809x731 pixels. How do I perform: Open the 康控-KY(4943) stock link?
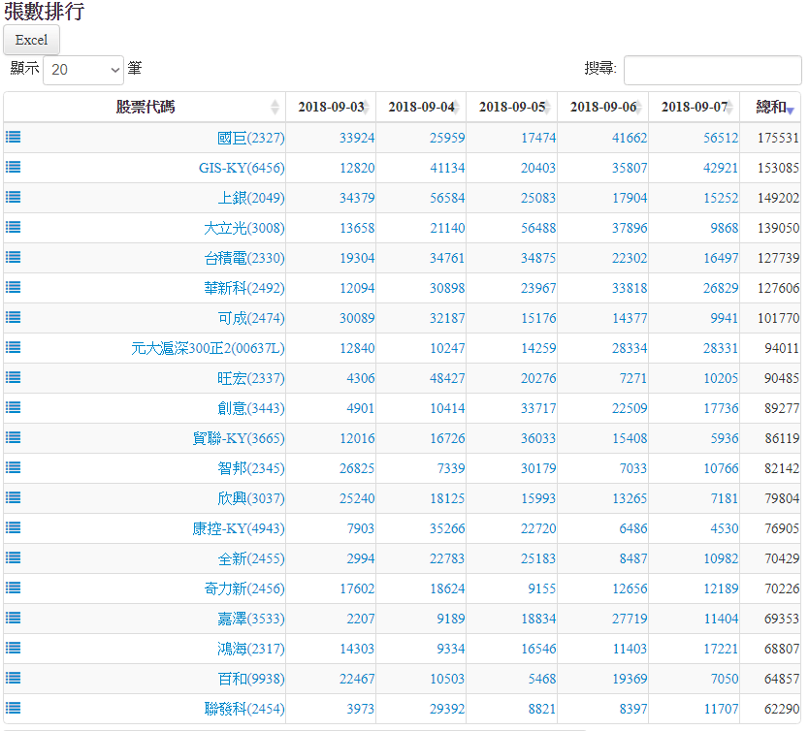239,528
